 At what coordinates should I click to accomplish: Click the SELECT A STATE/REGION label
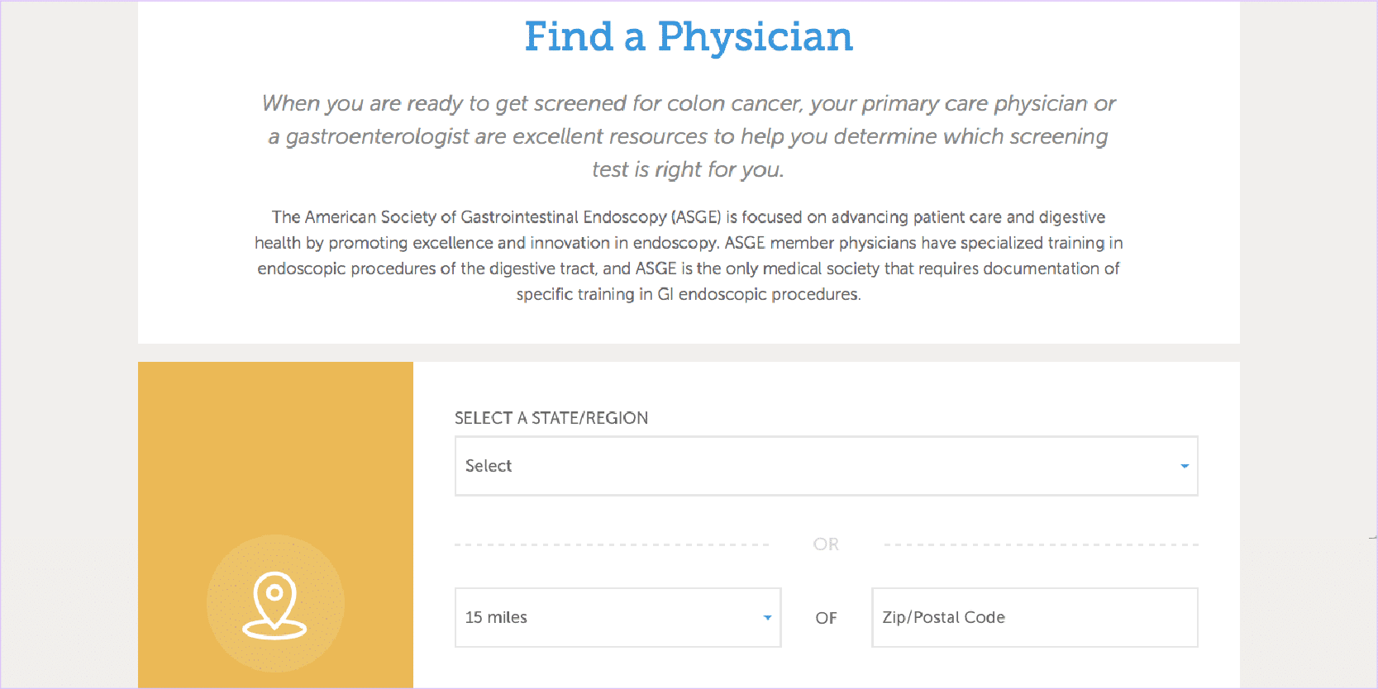point(551,418)
